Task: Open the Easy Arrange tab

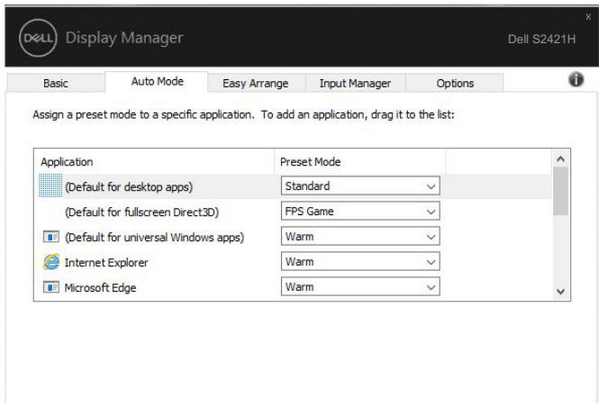Action: point(256,83)
